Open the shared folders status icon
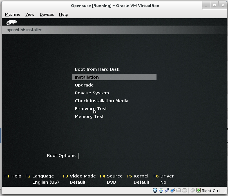 (178, 190)
